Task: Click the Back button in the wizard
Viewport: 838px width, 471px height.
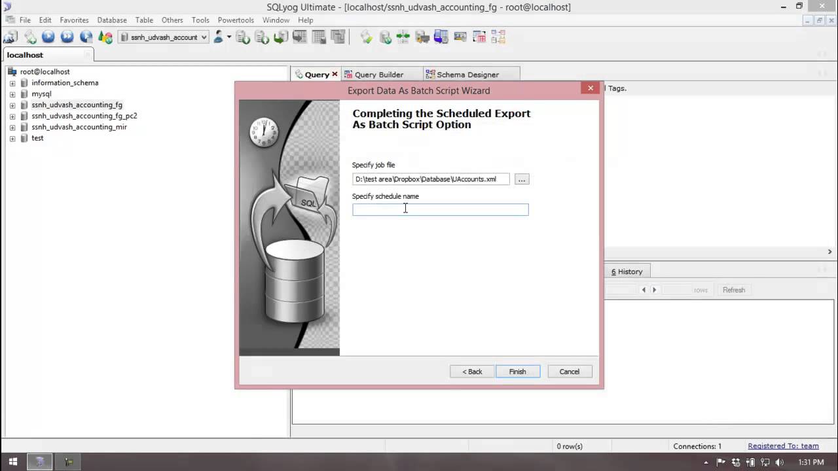Action: [472, 372]
